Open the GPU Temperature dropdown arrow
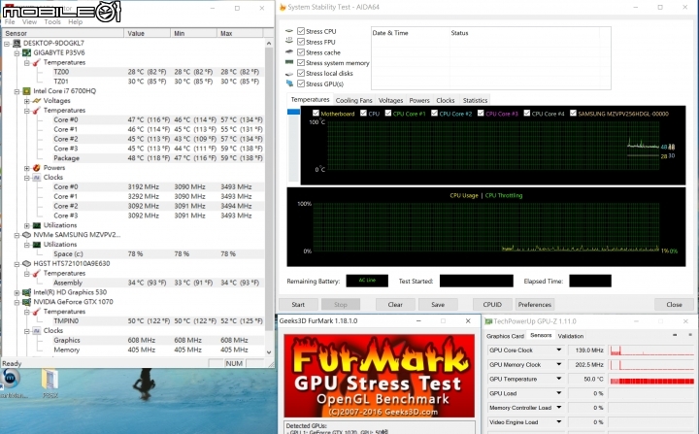This screenshot has width=699, height=434. click(558, 379)
